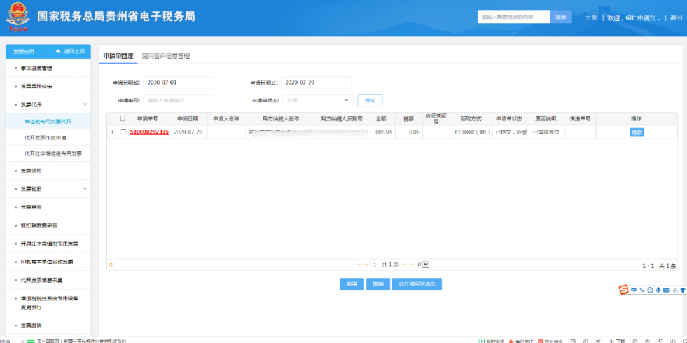Click the 申请单号 input field

tap(179, 101)
